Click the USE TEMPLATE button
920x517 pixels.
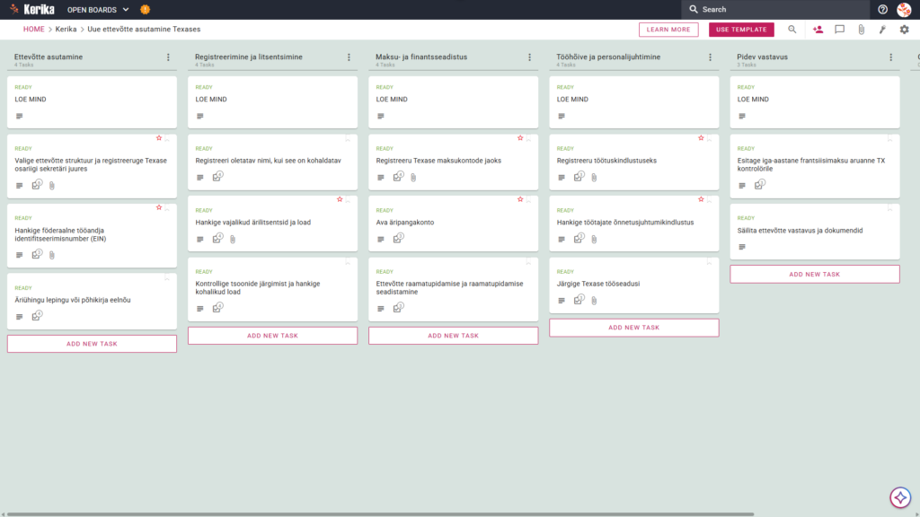tap(741, 30)
